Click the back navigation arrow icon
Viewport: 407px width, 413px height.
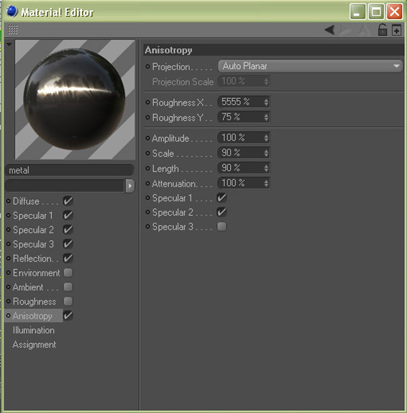pos(329,29)
